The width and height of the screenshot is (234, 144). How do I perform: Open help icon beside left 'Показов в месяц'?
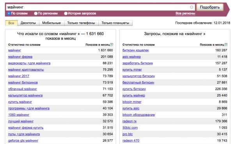click(x=112, y=44)
